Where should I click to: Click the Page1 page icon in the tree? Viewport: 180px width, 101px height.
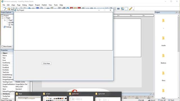(x=7, y=20)
